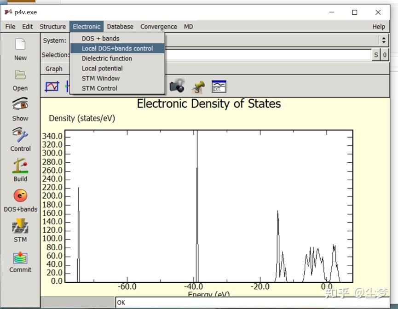398x309 pixels.
Task: Click the EXT. export toolbar icon
Action: (x=219, y=86)
